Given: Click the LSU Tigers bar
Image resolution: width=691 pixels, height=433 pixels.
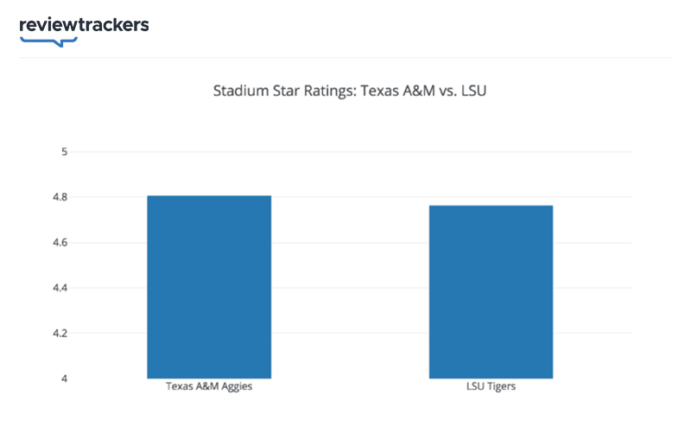Looking at the screenshot, I should pyautogui.click(x=491, y=292).
